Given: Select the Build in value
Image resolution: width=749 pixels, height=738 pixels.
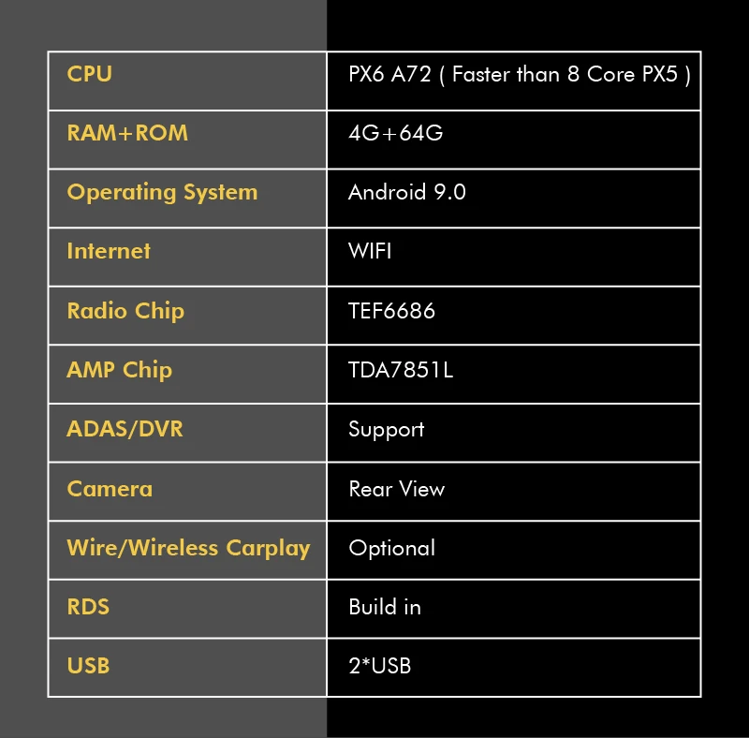Looking at the screenshot, I should click(x=384, y=607).
